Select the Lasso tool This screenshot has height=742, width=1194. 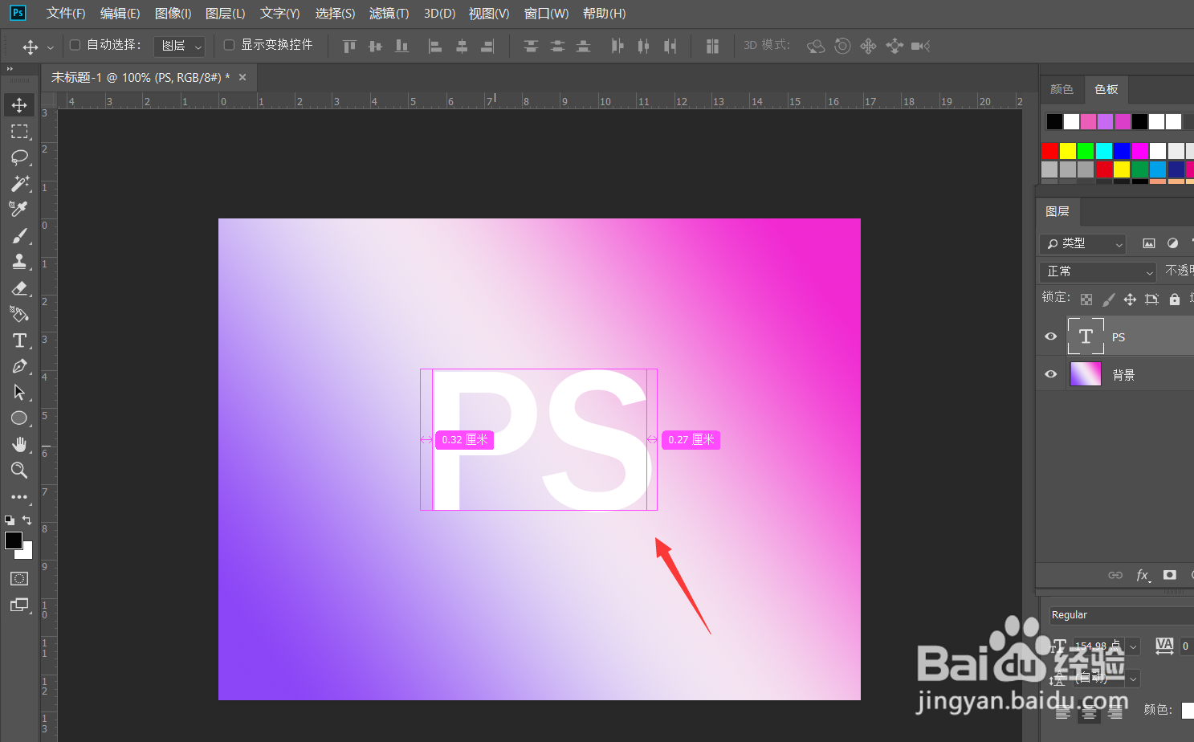click(19, 157)
